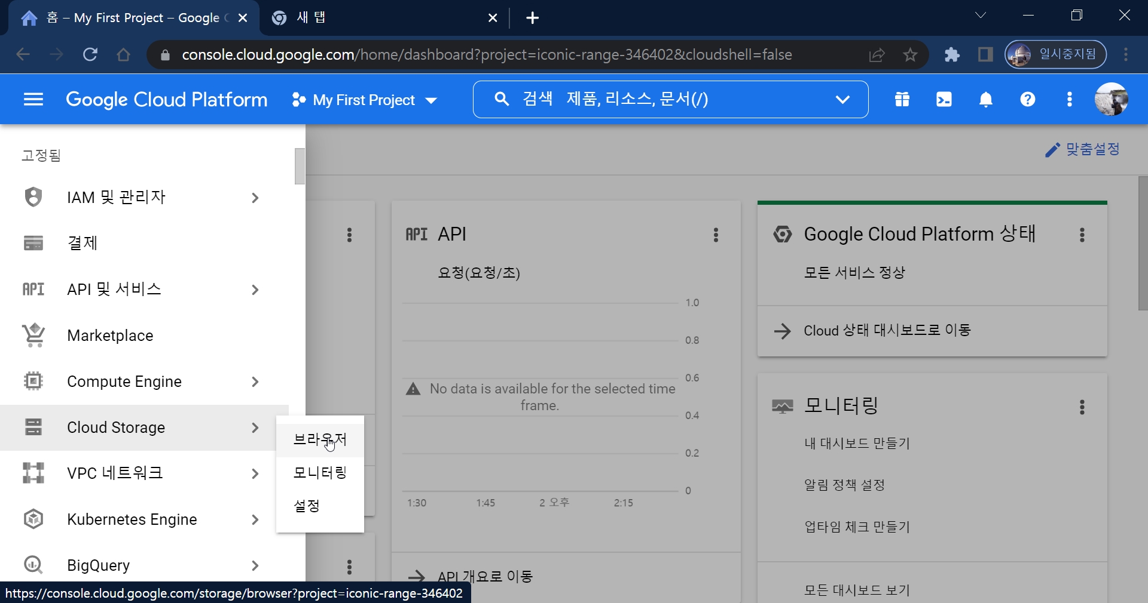Select 설정 in Cloud Storage submenu
Image resolution: width=1148 pixels, height=603 pixels.
tap(320, 506)
